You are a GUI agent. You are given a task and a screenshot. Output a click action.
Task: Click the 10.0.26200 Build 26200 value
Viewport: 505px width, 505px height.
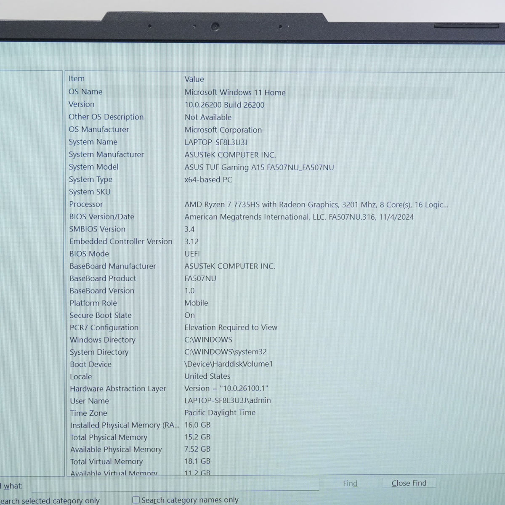(x=224, y=105)
